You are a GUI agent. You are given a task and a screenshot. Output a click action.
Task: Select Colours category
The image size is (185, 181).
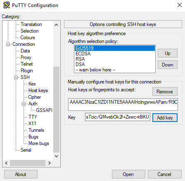(28, 38)
